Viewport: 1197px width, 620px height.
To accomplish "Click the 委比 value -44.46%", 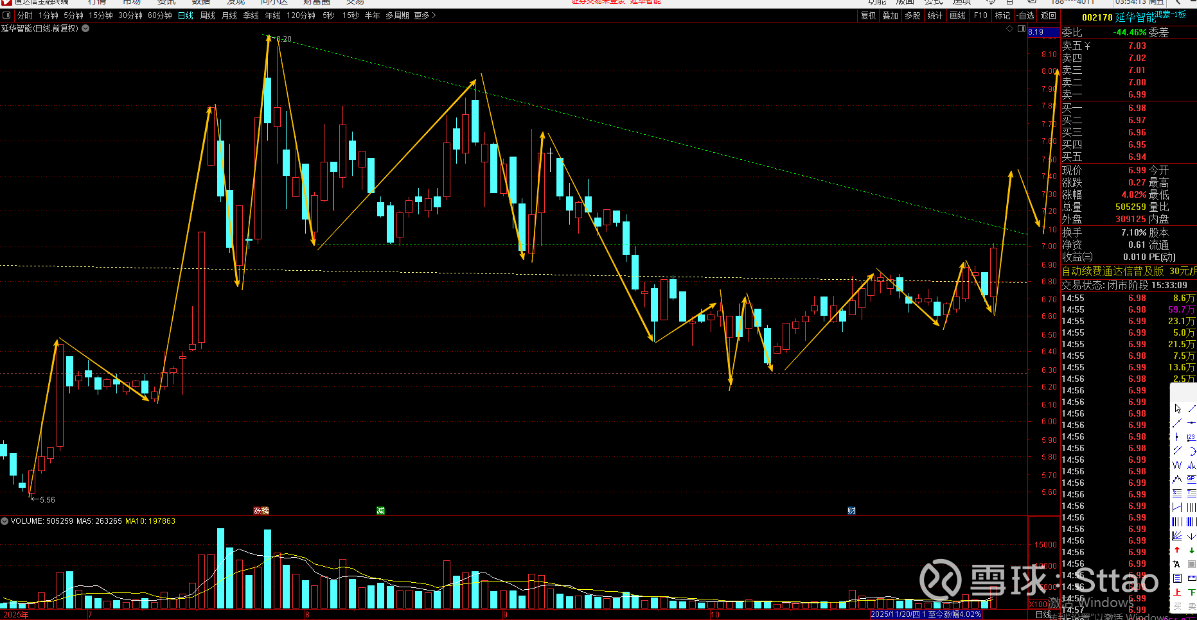I will click(x=1130, y=32).
